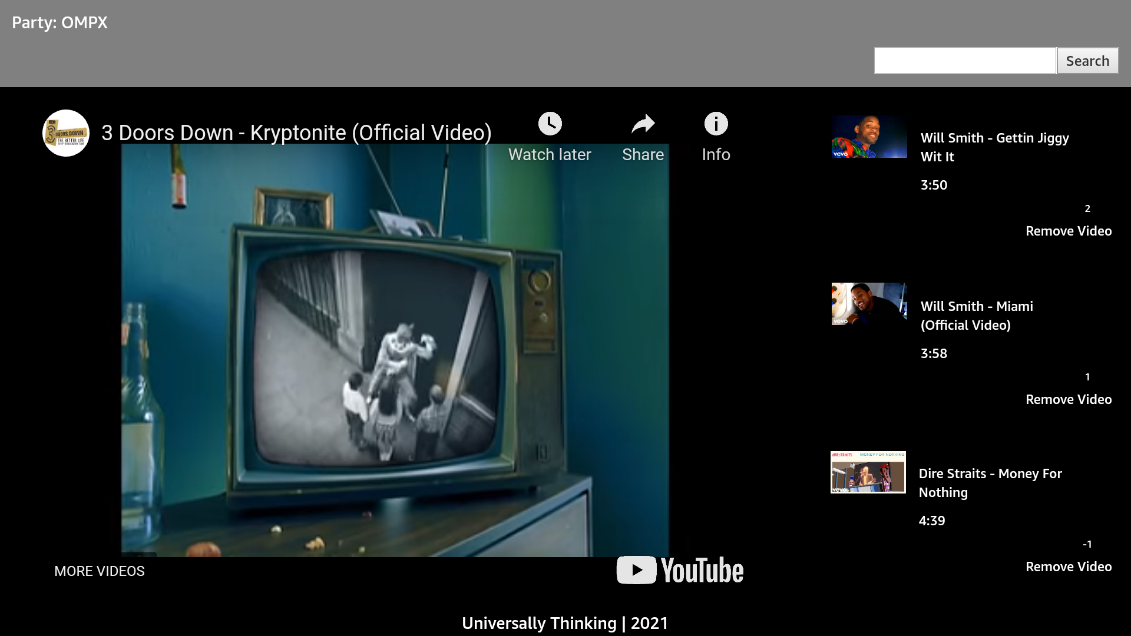Open the Gettin Jiggy Wit It thumbnail

coord(869,137)
